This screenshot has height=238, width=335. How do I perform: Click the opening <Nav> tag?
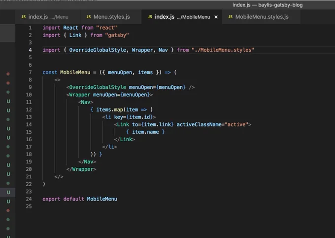86,102
